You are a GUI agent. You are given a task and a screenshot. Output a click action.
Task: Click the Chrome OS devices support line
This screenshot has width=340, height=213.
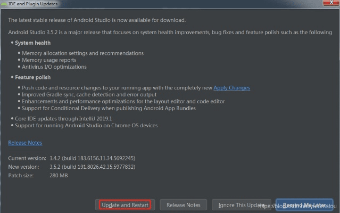tap(86, 126)
